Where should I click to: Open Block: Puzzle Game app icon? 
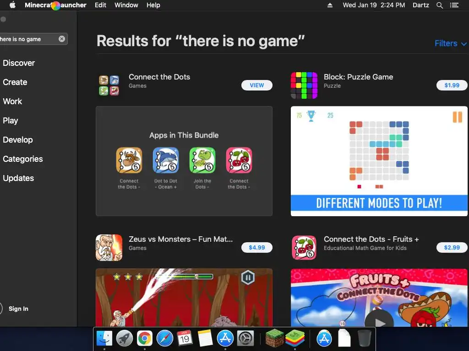(304, 85)
